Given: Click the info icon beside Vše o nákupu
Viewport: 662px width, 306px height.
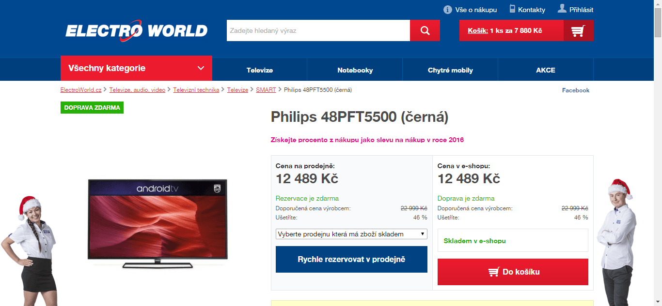Looking at the screenshot, I should pyautogui.click(x=448, y=10).
